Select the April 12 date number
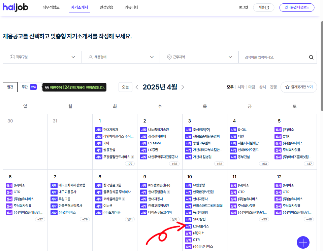 tap(279, 177)
